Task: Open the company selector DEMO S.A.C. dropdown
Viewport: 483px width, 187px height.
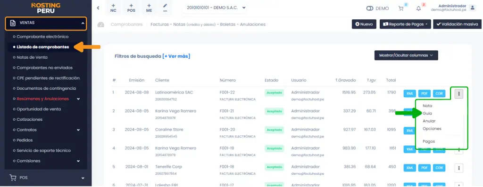Action: 216,8
